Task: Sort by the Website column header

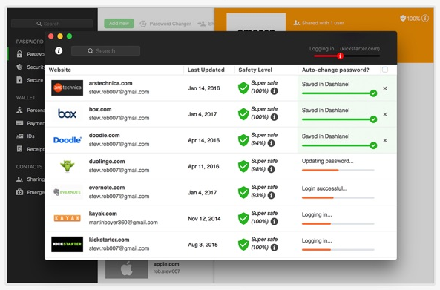Action: pyautogui.click(x=60, y=70)
